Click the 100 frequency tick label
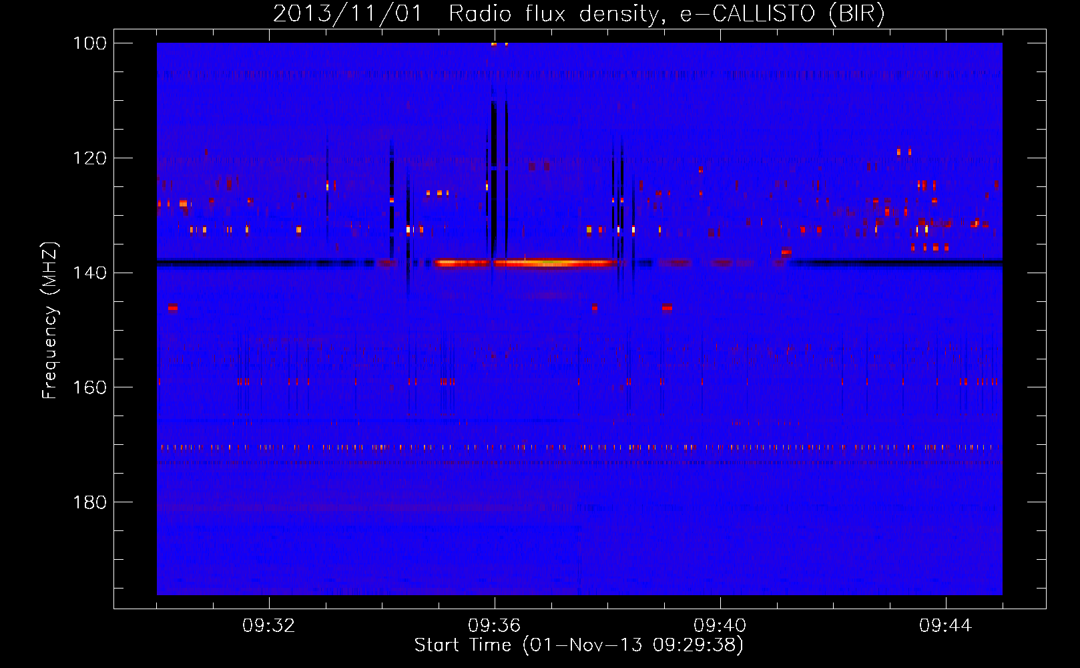1080x668 pixels. 91,43
